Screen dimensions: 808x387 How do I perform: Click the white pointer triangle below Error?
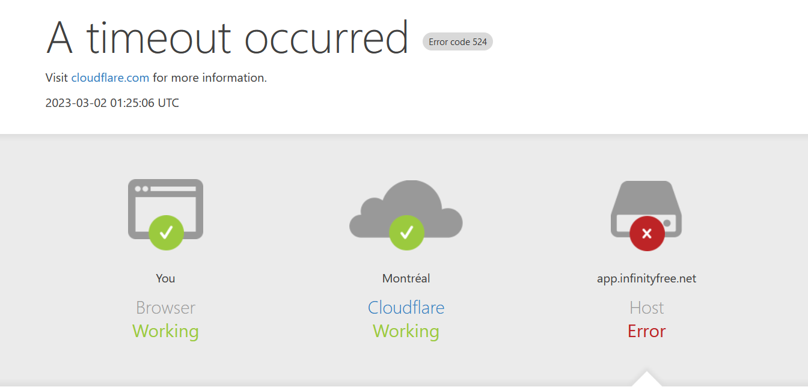(x=647, y=380)
